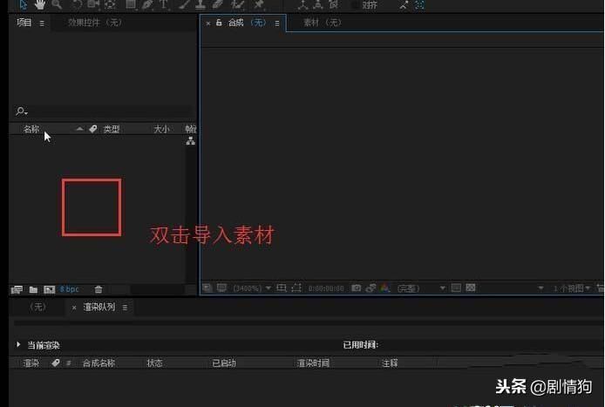Open grid and guide options
Screen dimensions: 605x407
pyautogui.click(x=282, y=288)
